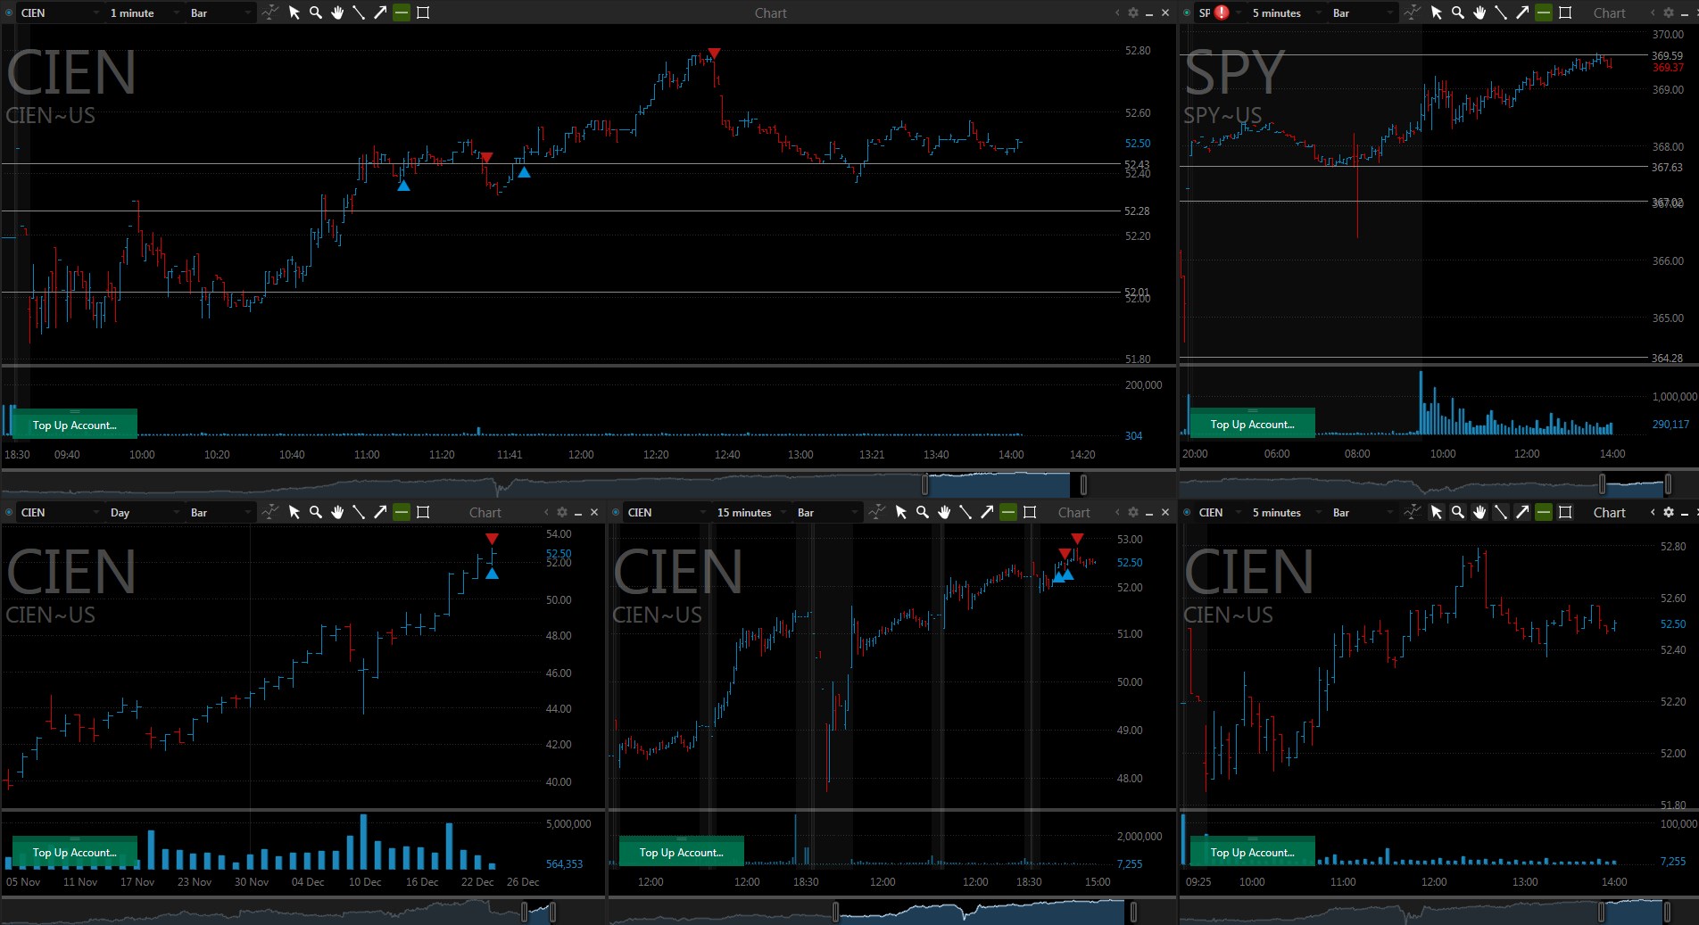
Task: Toggle green horizontal line tool in CIEN Day chart
Action: [x=402, y=512]
